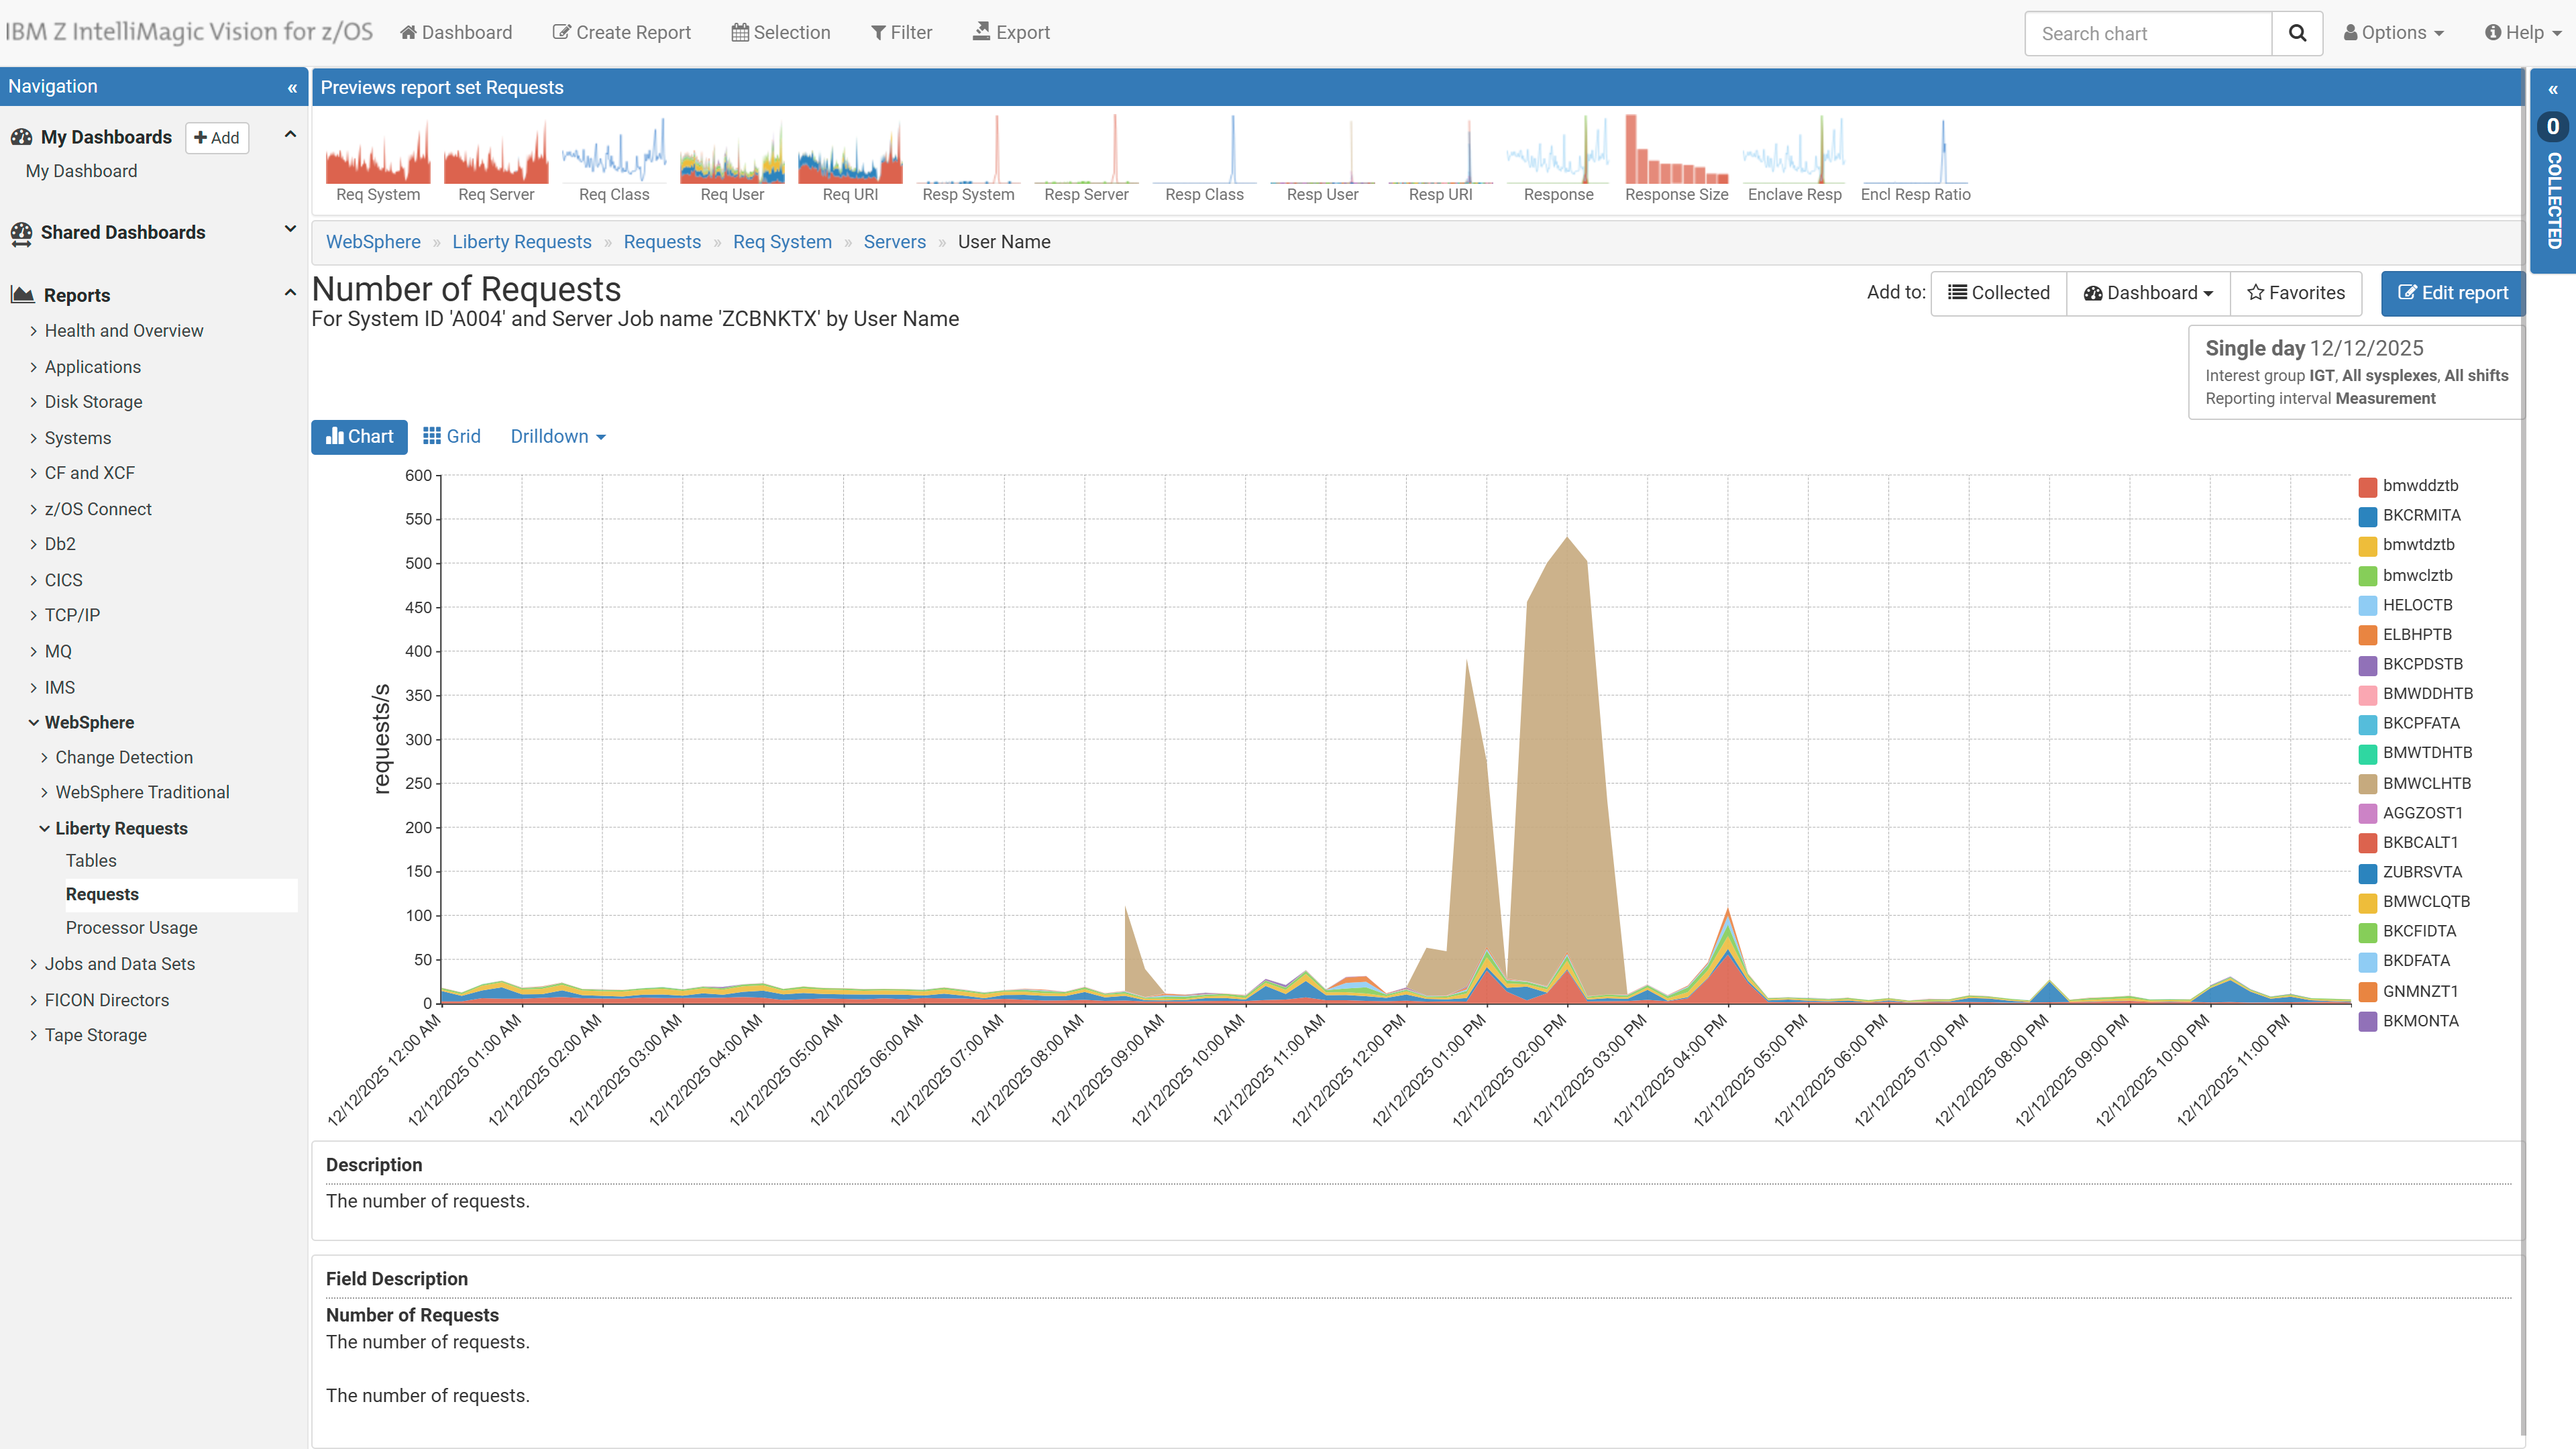Click the Edit report button

coord(2452,293)
